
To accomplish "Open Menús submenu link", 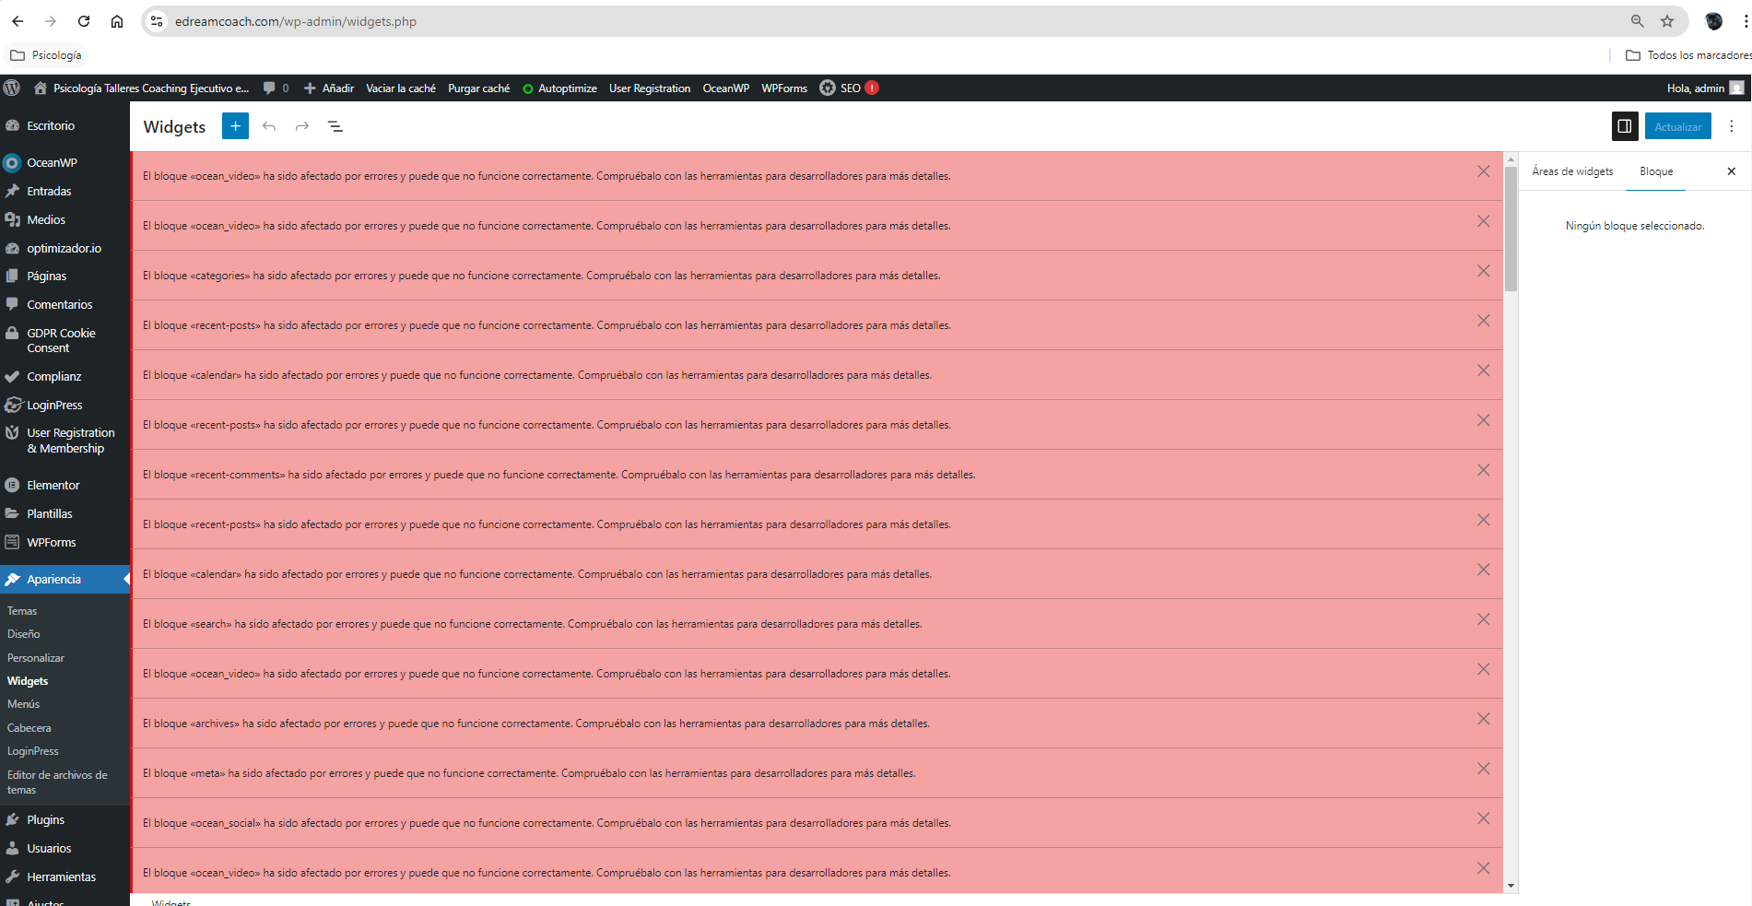I will 24,704.
